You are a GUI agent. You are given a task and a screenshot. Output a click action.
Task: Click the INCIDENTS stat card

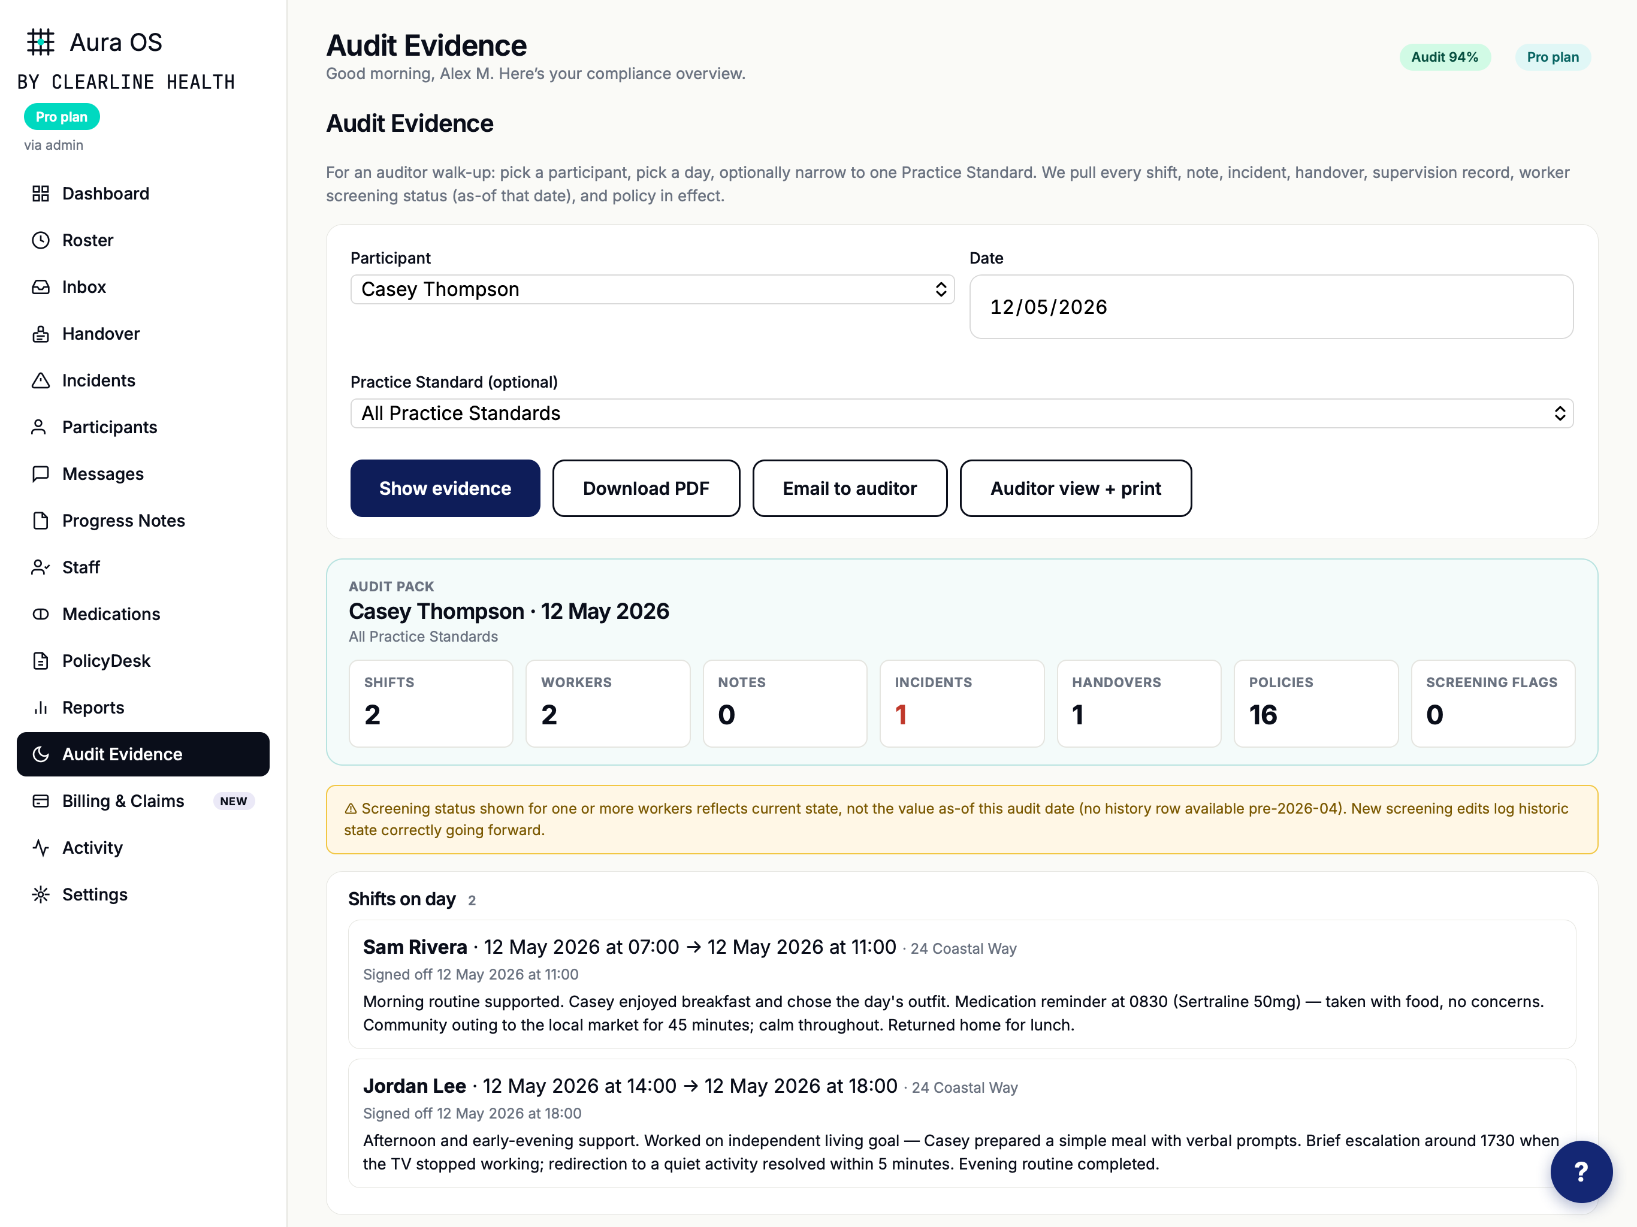click(x=961, y=703)
